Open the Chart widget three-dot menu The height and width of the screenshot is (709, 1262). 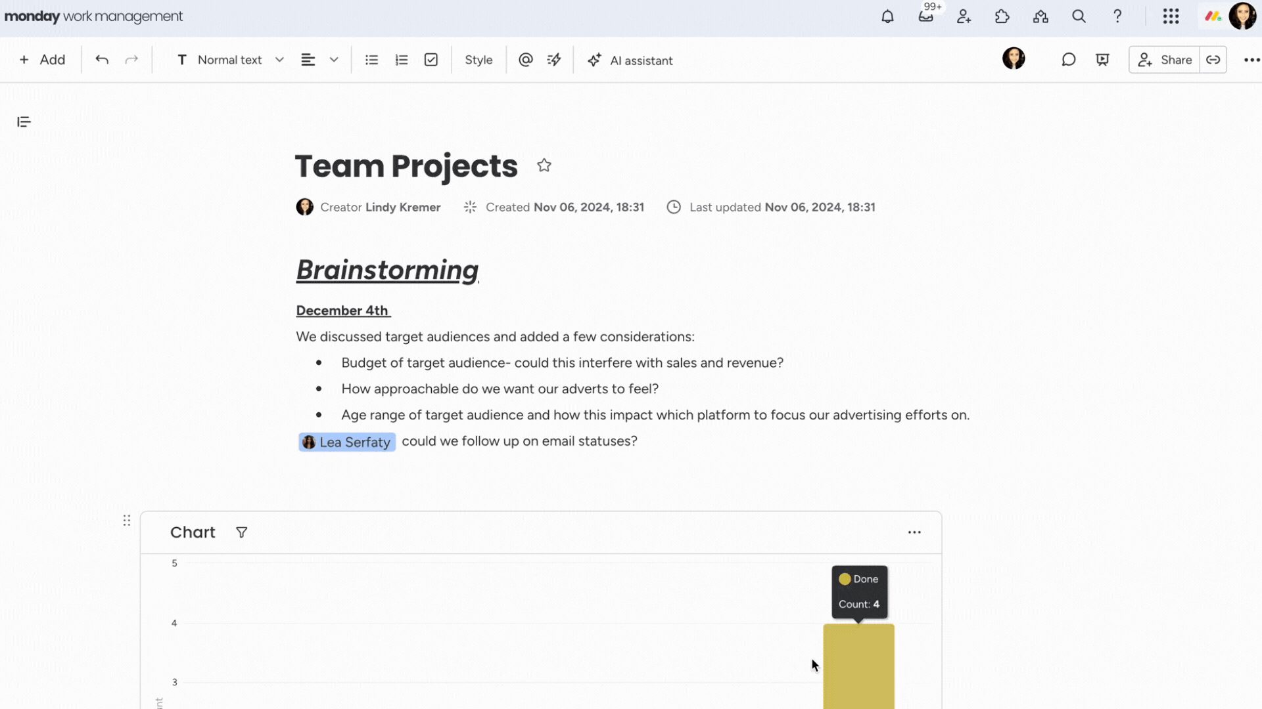(x=914, y=532)
